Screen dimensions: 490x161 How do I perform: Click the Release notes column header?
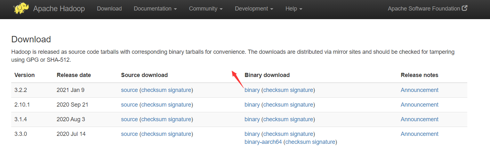[x=420, y=75]
